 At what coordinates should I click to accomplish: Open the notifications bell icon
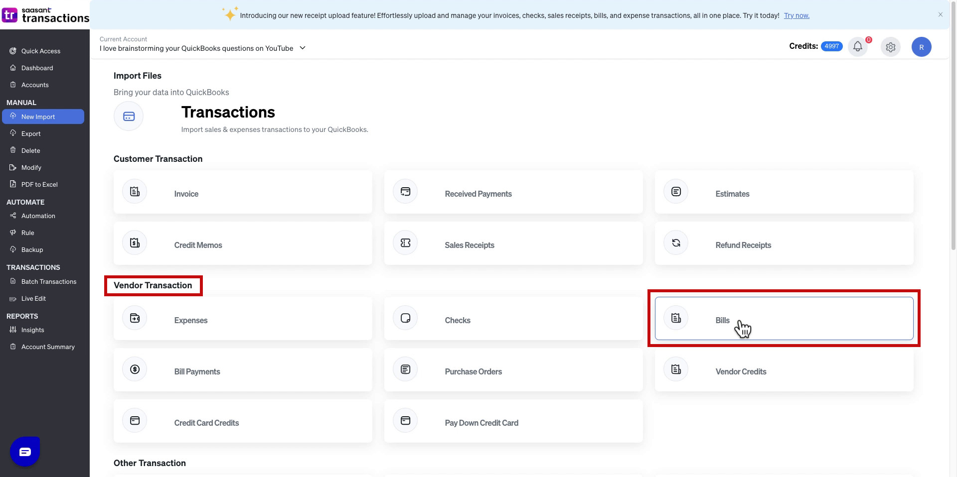tap(857, 47)
